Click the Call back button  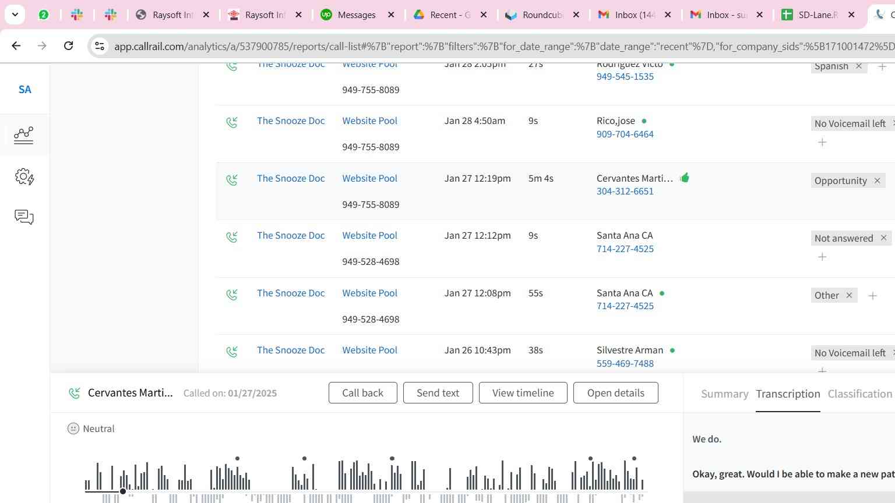[x=362, y=393]
